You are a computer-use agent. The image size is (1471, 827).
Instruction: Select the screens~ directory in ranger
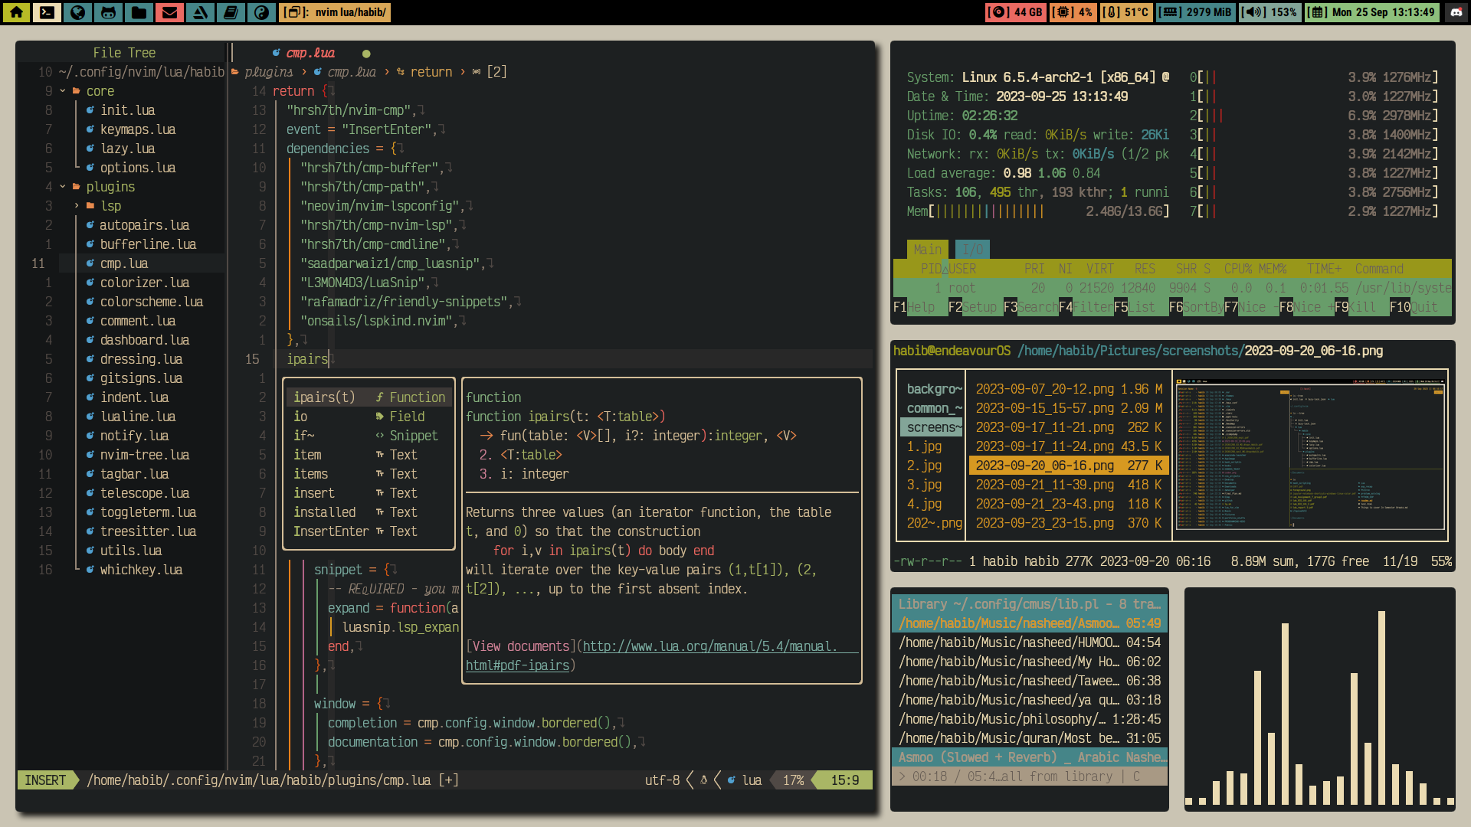click(932, 427)
